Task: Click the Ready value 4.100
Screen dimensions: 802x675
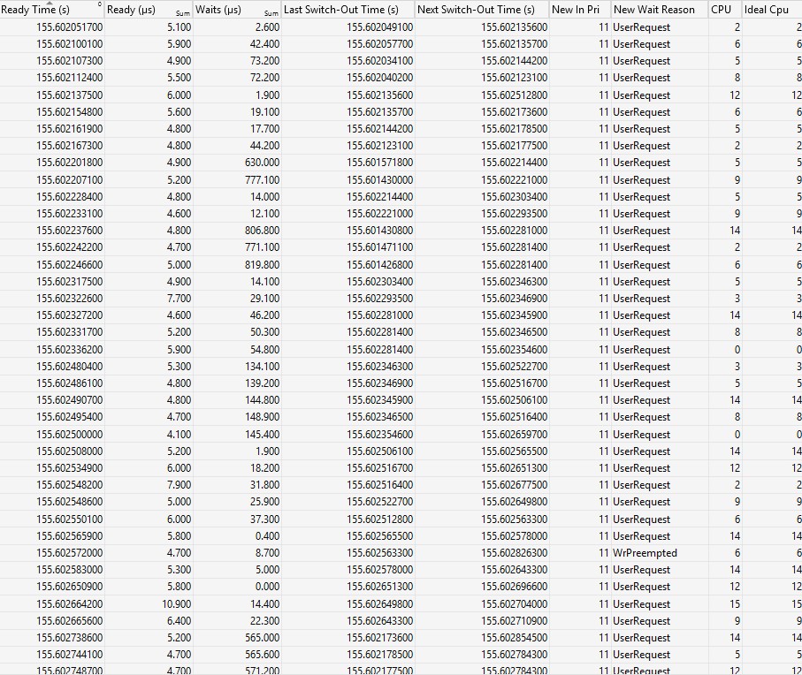Action: [179, 435]
